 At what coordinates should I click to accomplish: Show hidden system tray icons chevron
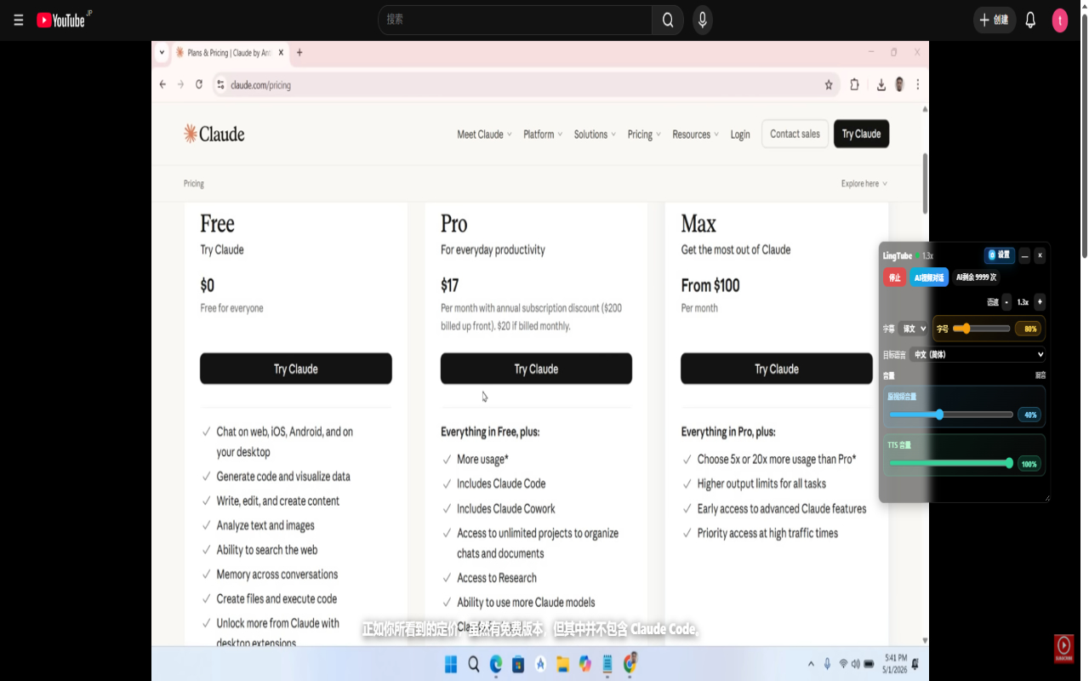(811, 664)
